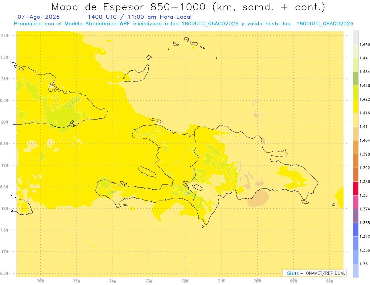The width and height of the screenshot is (370, 285).
Task: Select the date label '07-Ago-2026'
Action: (x=39, y=17)
